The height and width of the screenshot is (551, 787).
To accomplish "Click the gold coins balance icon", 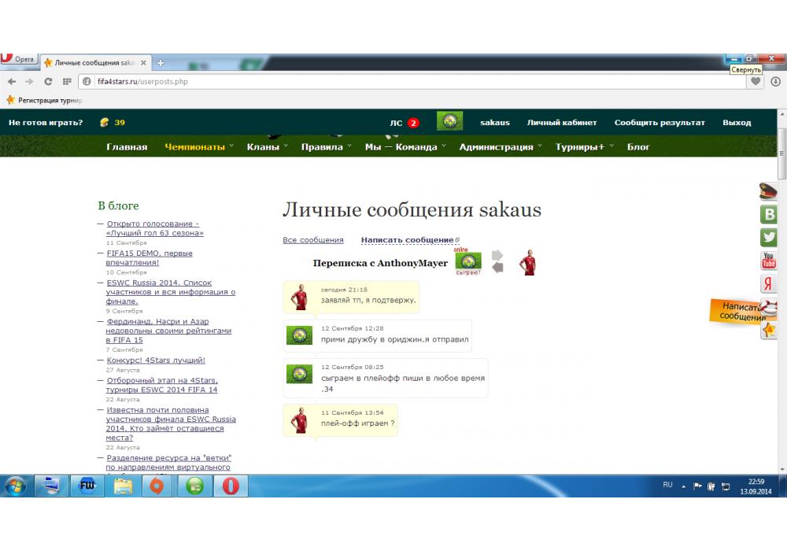I will (104, 123).
